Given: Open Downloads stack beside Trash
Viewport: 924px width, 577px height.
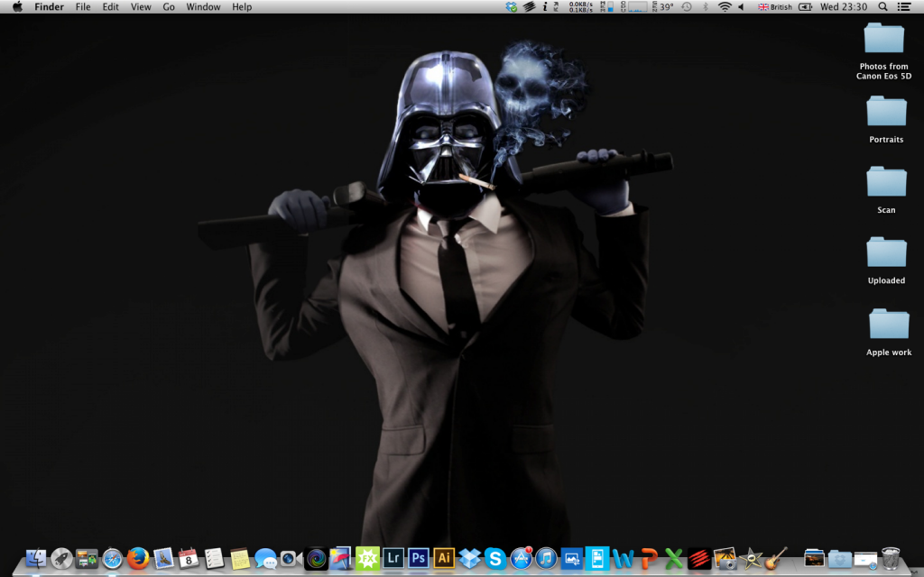Looking at the screenshot, I should click(865, 559).
